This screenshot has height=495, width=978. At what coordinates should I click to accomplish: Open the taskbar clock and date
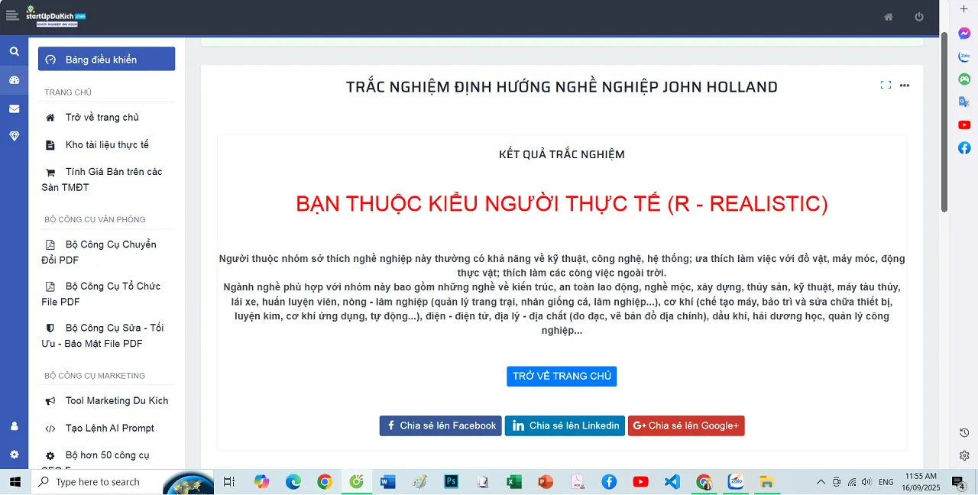pos(920,482)
